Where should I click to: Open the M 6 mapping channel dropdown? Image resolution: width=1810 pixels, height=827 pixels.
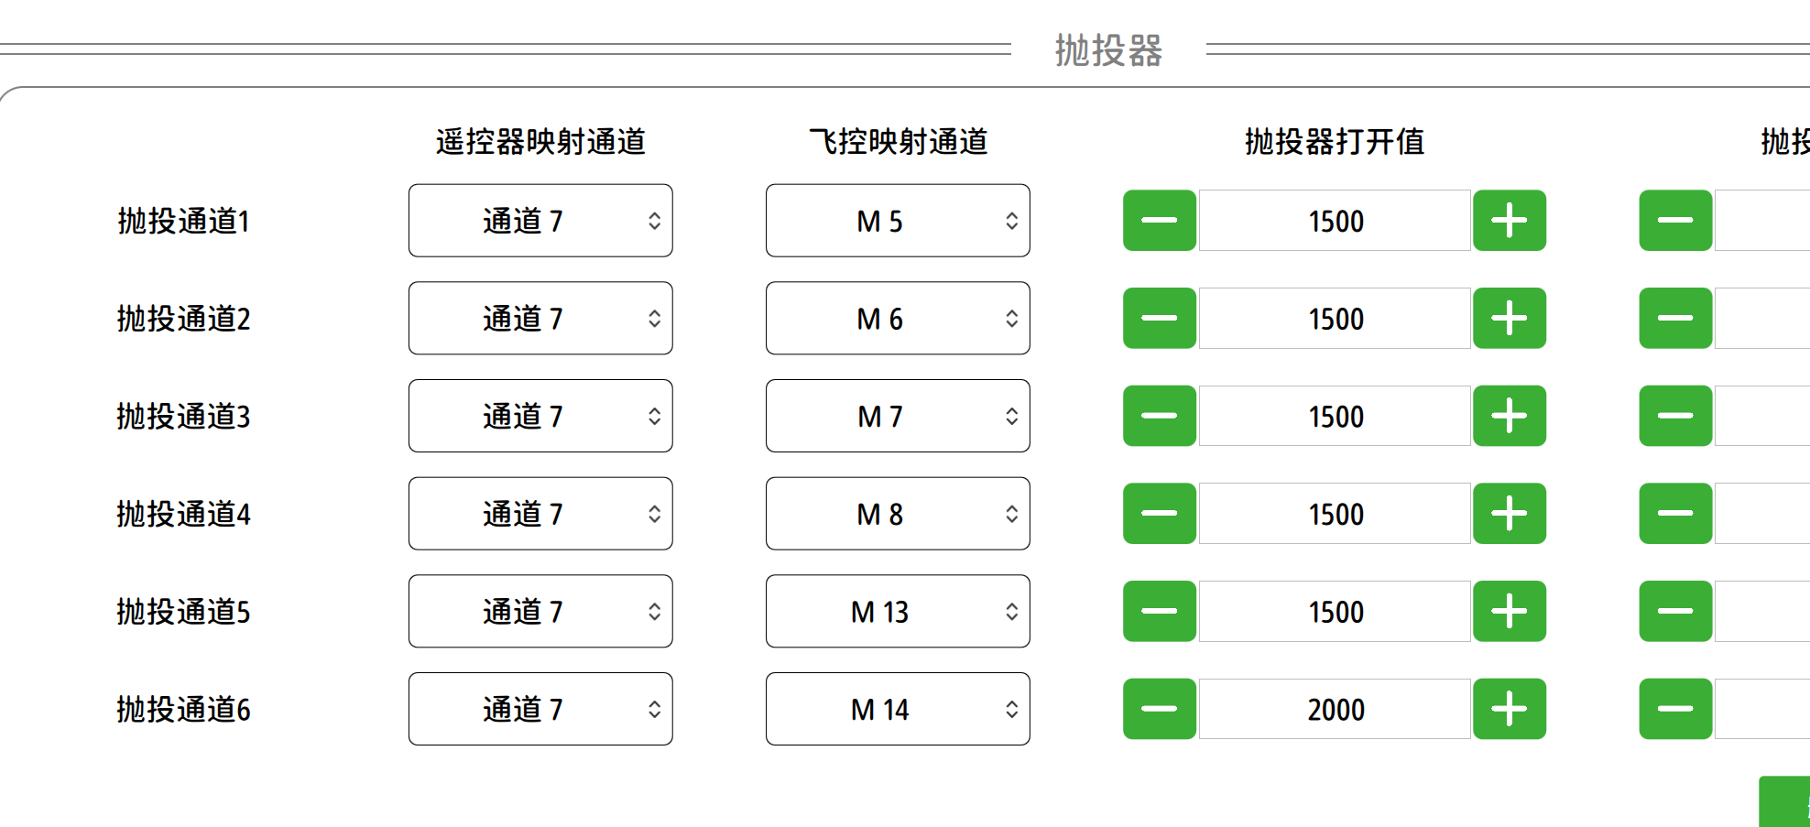click(x=898, y=319)
